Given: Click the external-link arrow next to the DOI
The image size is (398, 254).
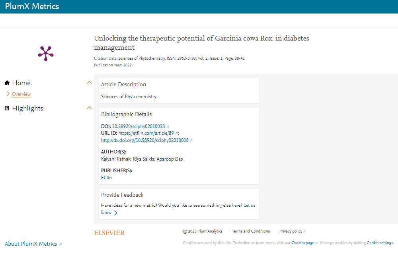Looking at the screenshot, I should coord(167,126).
